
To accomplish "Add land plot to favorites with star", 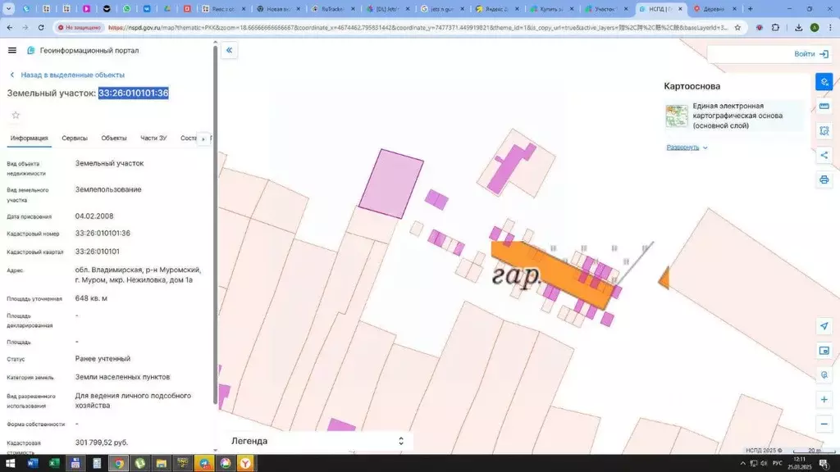I will point(15,115).
